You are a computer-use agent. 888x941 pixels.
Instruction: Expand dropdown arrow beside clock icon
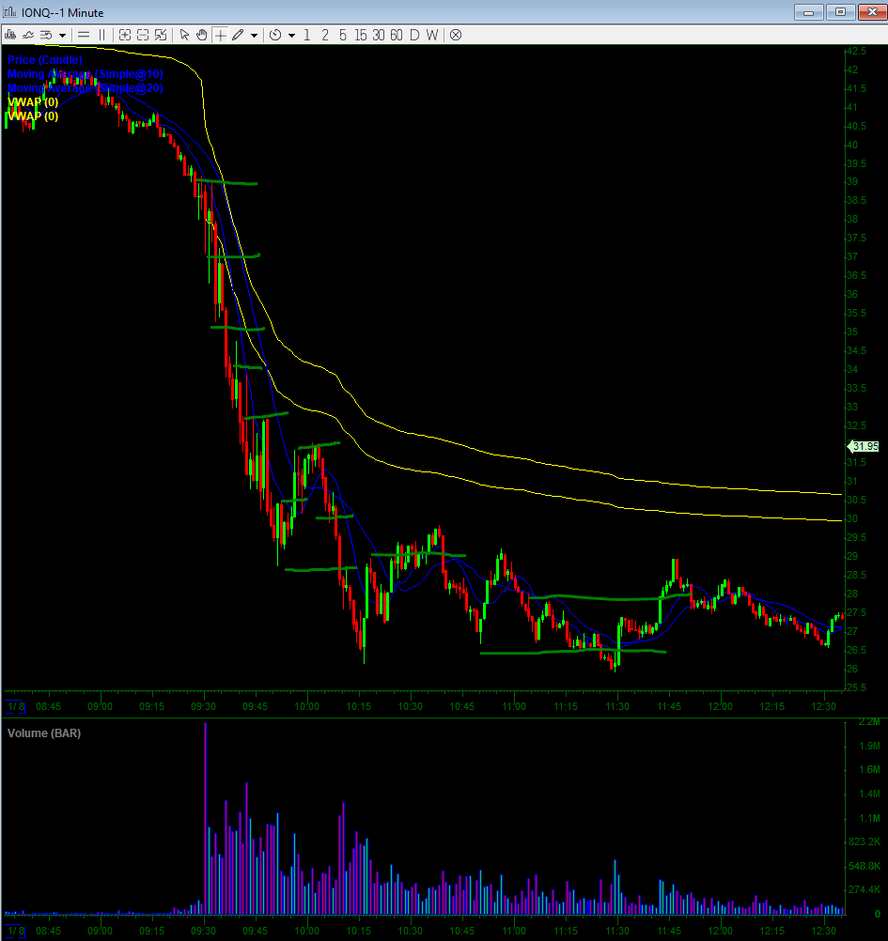coord(292,36)
